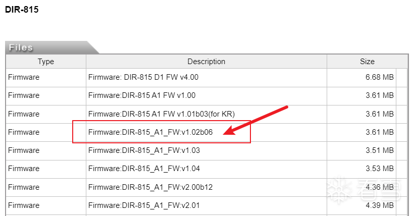Select the DIR-815_A1_FW:v1.04 firmware link
412x216 pixels.
point(144,169)
